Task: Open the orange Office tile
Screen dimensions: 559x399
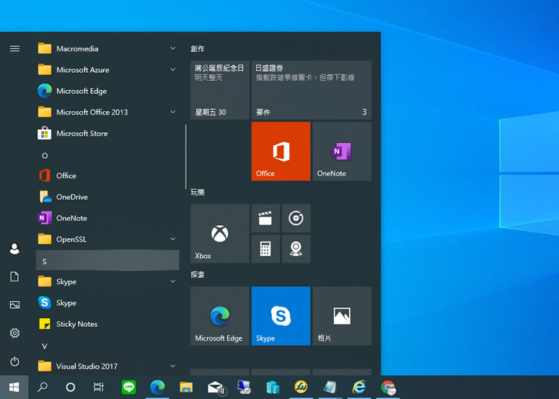Action: 281,152
